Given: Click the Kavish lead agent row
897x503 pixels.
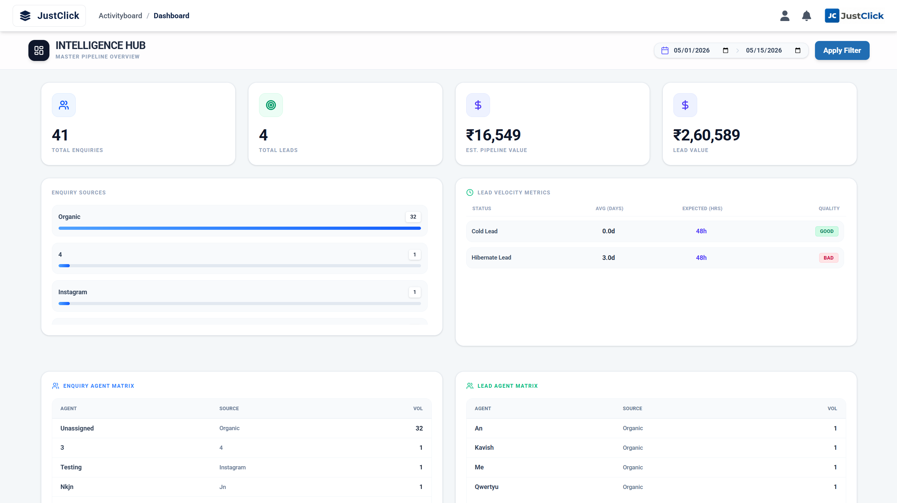Looking at the screenshot, I should 656,448.
